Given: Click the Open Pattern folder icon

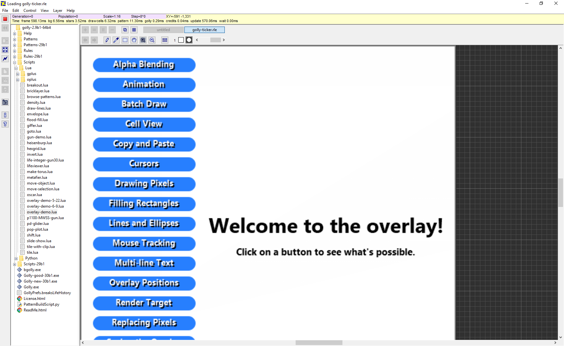Looking at the screenshot, I should coord(5,80).
